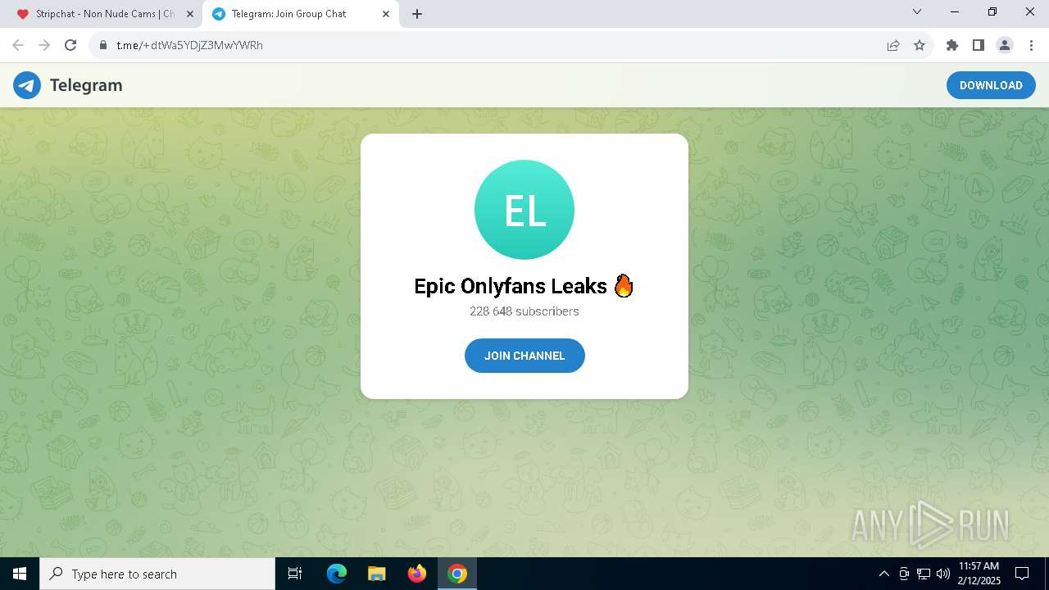Minimize the Chrome window
This screenshot has height=590, width=1049.
point(955,12)
